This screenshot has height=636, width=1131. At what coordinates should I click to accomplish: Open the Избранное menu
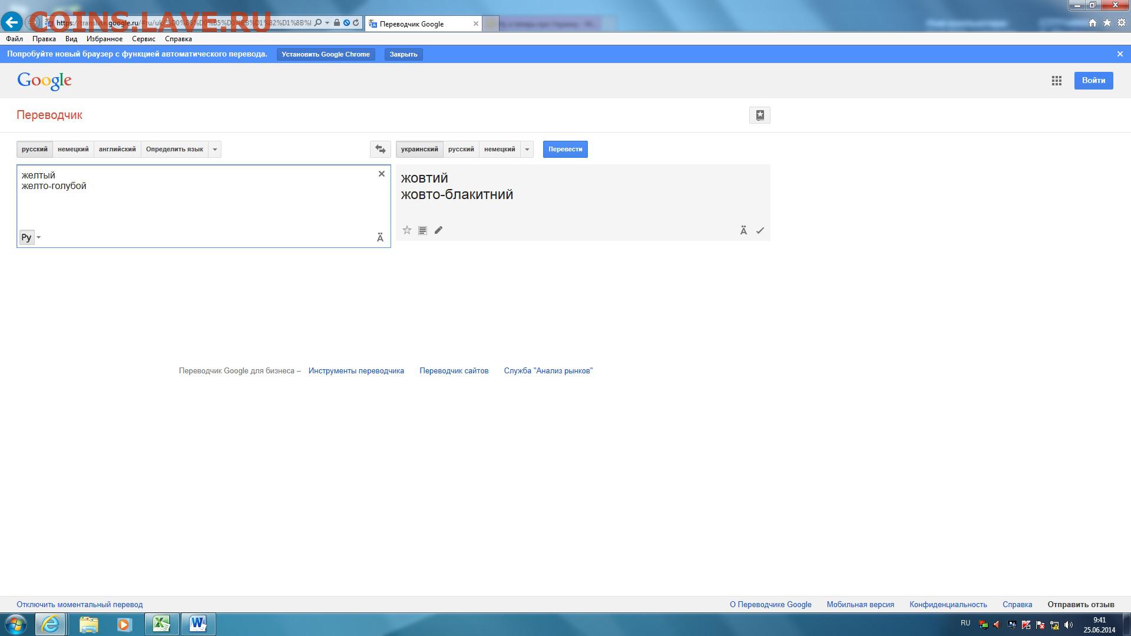tap(104, 39)
